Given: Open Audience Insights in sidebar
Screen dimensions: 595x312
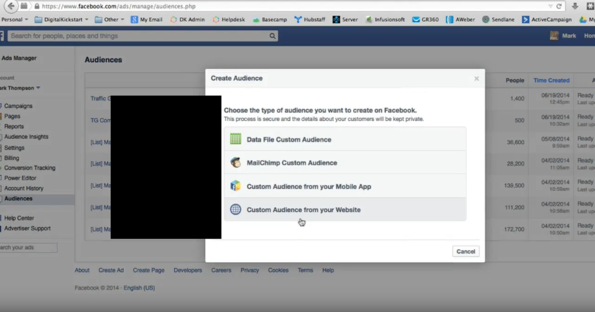Looking at the screenshot, I should coord(26,136).
